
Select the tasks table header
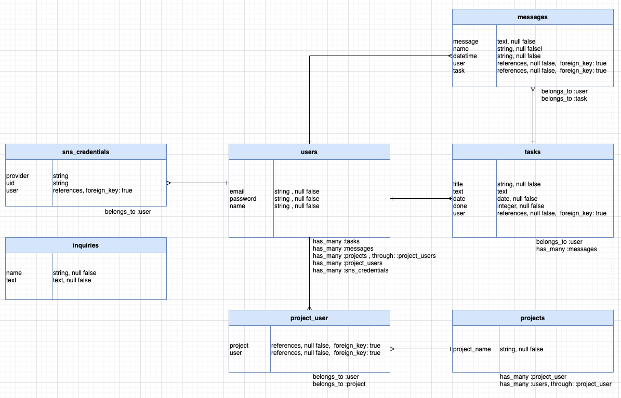[532, 152]
